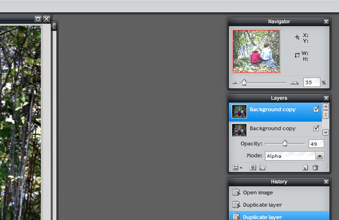Add layer mask using circle icon

253,167
